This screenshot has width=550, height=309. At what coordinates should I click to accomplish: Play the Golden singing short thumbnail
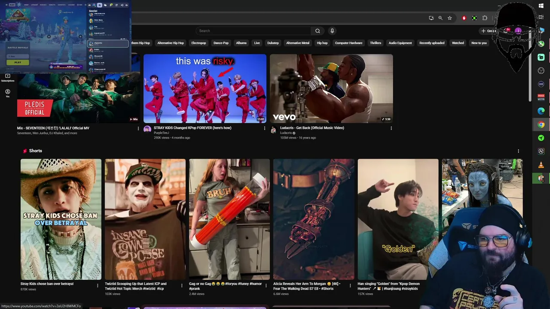(x=398, y=219)
